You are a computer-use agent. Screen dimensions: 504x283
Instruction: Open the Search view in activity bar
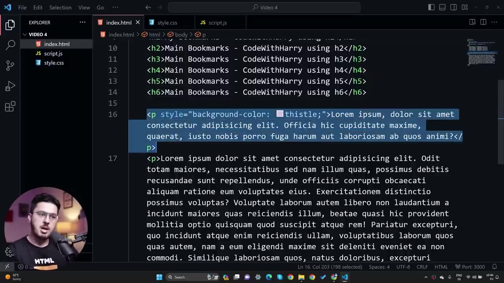click(x=10, y=45)
